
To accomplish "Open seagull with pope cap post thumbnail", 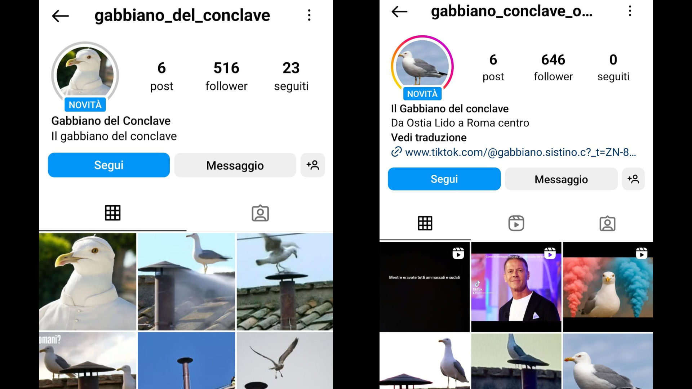I will pyautogui.click(x=88, y=282).
